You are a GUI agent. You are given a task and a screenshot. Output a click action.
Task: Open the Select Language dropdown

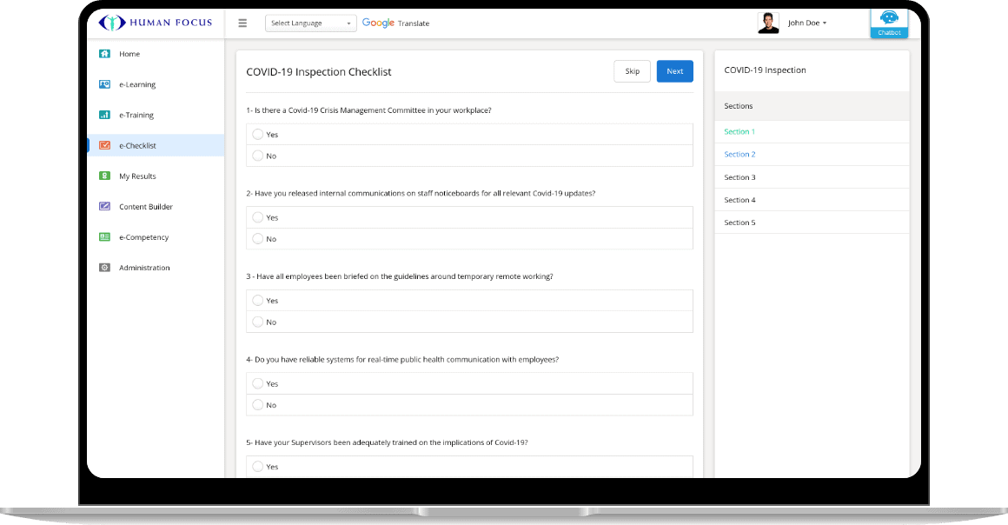[x=310, y=23]
